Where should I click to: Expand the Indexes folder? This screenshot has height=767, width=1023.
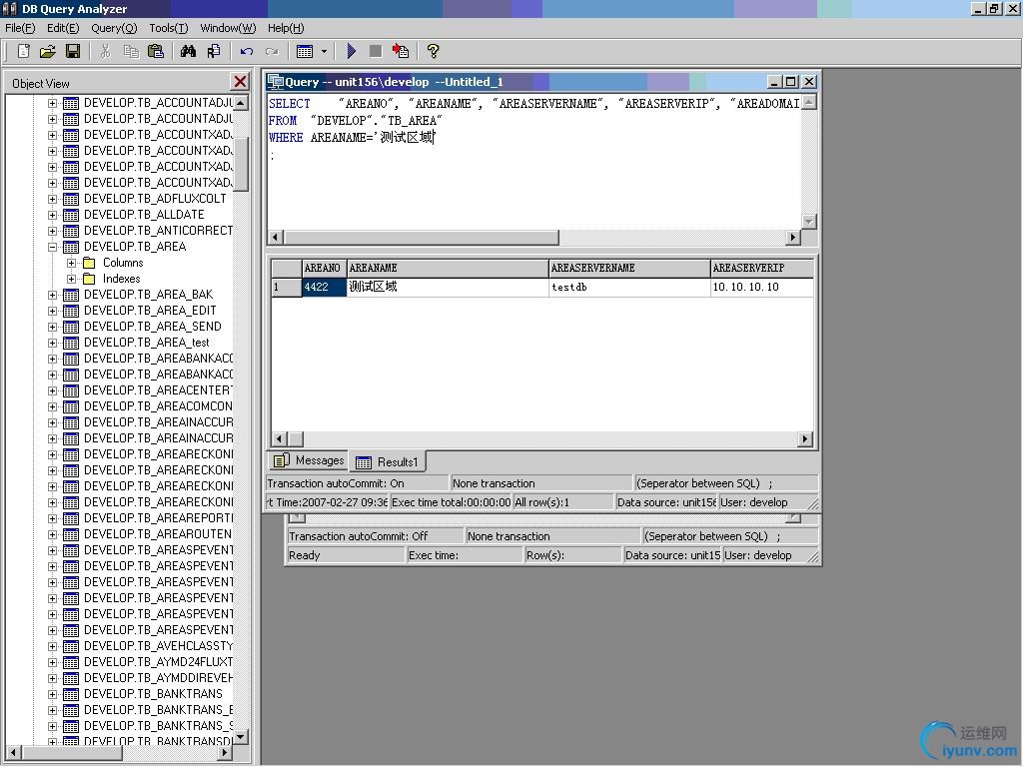click(71, 280)
